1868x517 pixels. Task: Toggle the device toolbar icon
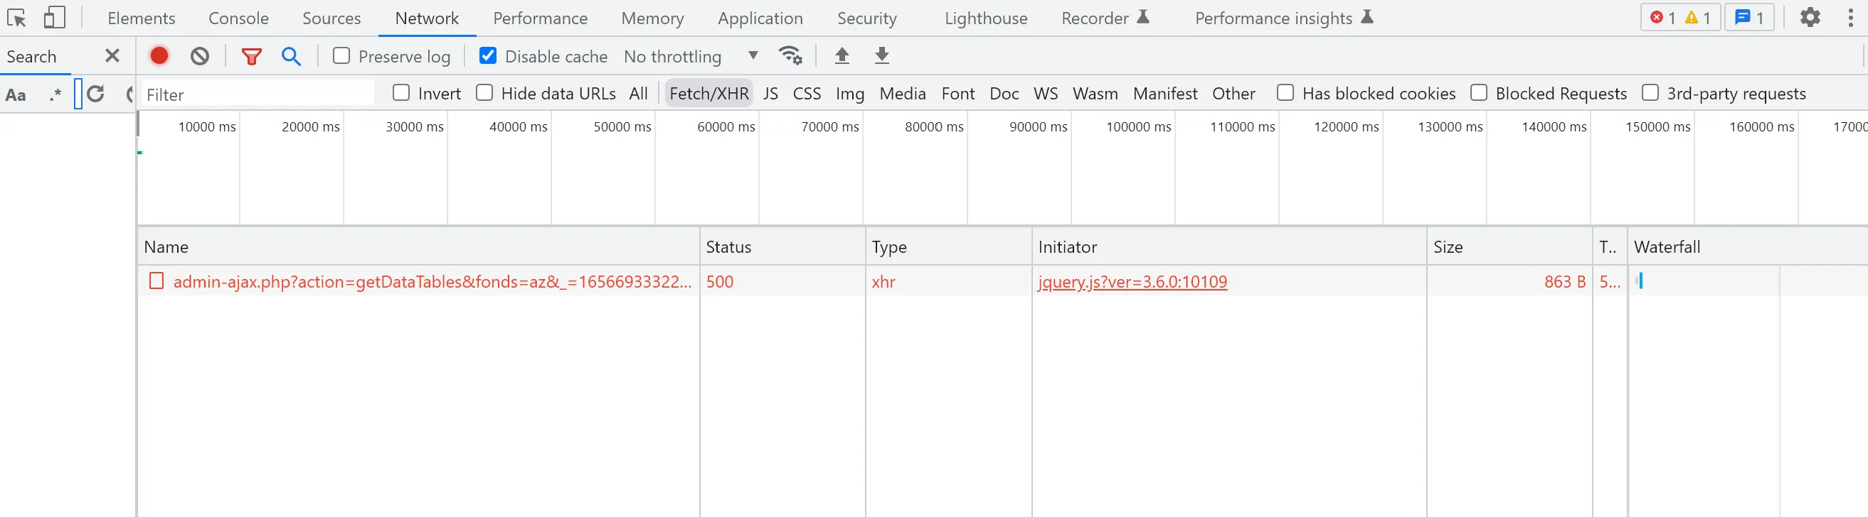click(54, 17)
